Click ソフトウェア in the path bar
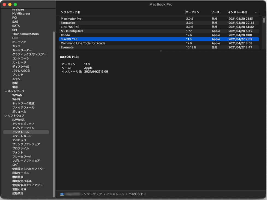This screenshot has height=200, width=267. click(93, 194)
